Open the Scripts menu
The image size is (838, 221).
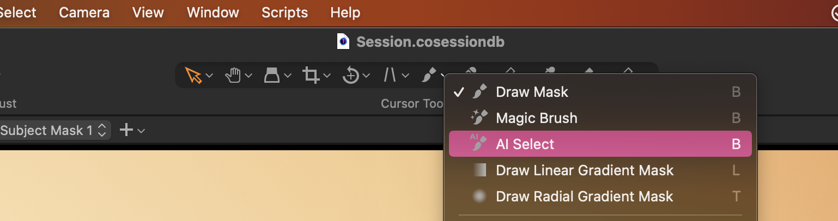pos(284,13)
